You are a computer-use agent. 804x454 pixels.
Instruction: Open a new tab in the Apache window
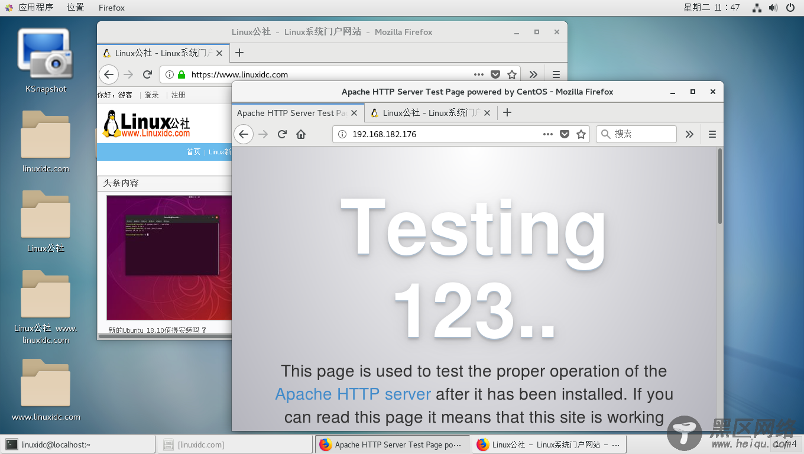[507, 112]
